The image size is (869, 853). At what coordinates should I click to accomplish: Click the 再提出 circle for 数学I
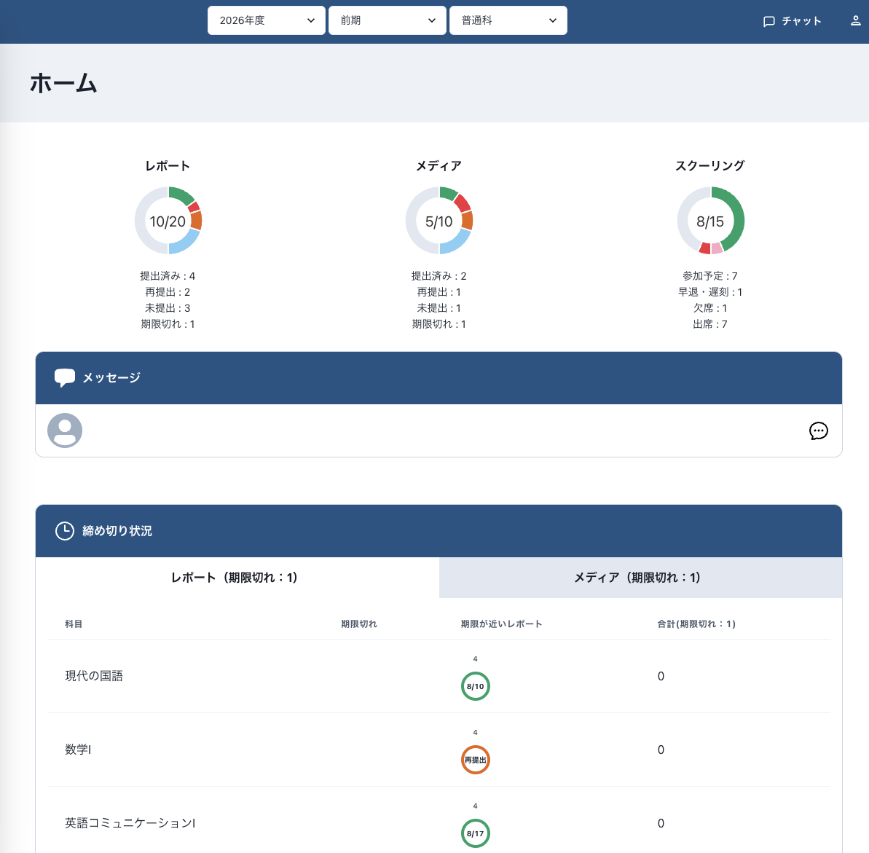pos(476,760)
